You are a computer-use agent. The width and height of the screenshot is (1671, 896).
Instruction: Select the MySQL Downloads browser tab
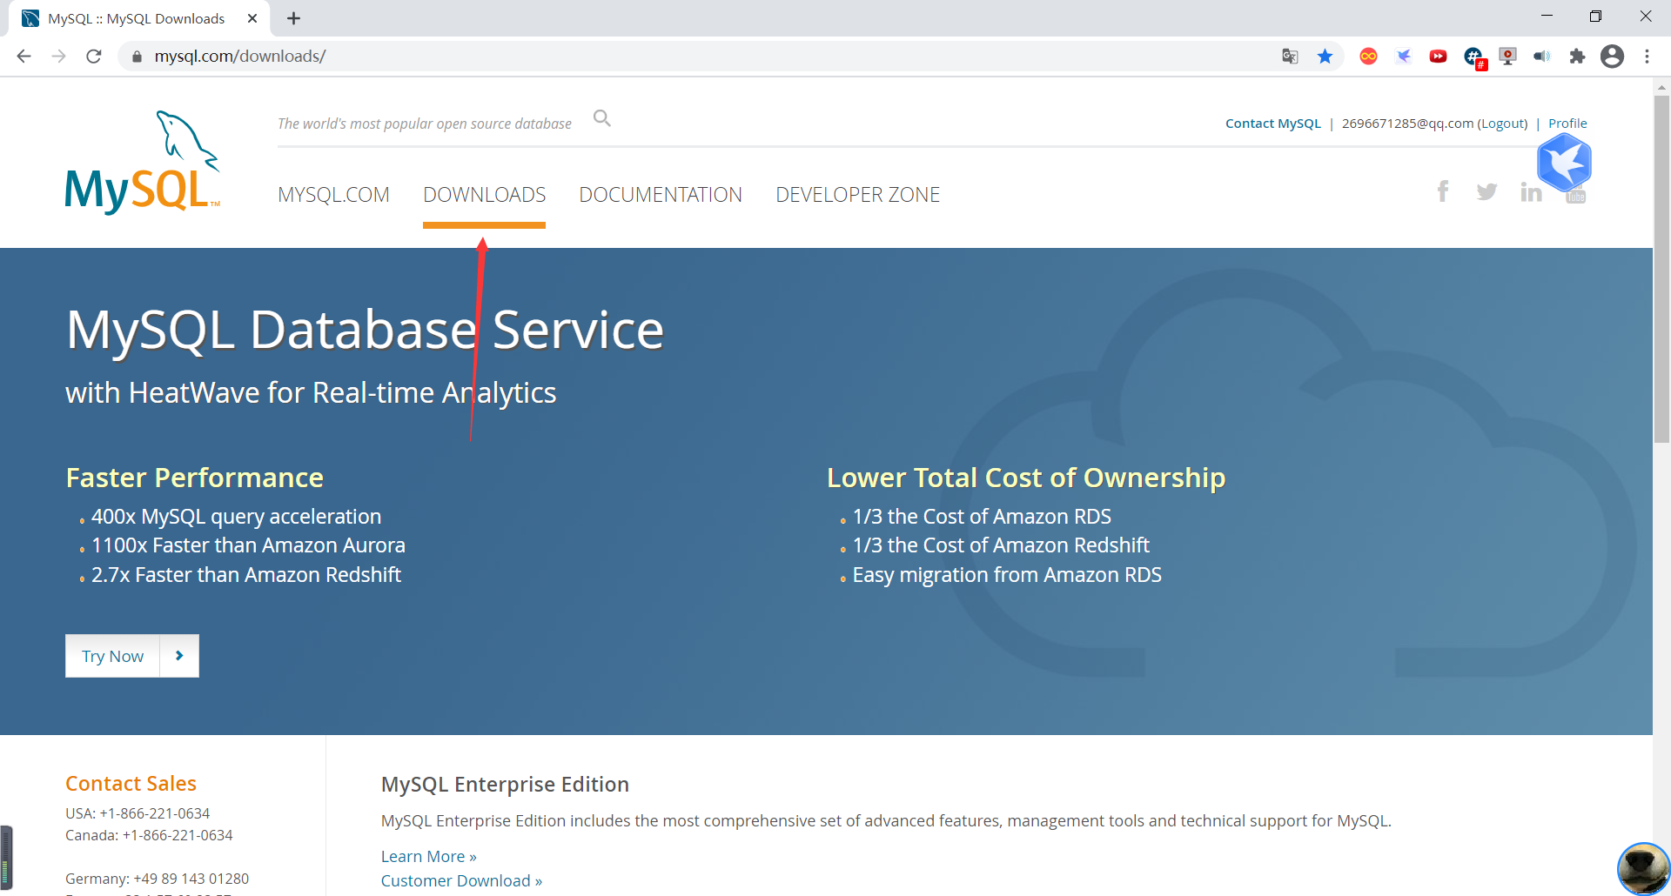tap(139, 18)
